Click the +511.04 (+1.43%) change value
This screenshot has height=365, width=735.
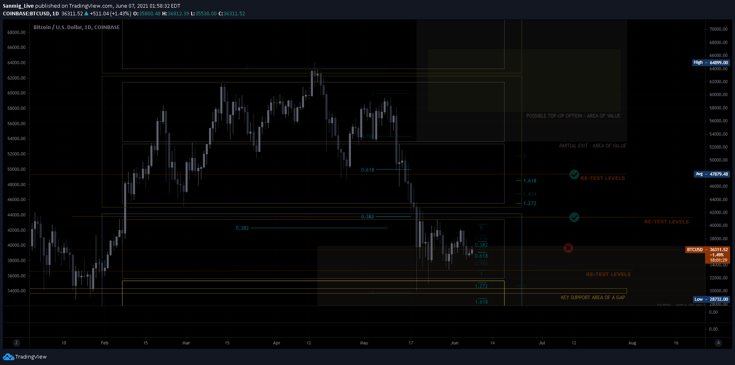pyautogui.click(x=110, y=13)
